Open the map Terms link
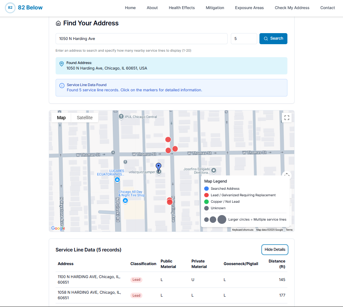The image size is (343, 307). pyautogui.click(x=289, y=230)
